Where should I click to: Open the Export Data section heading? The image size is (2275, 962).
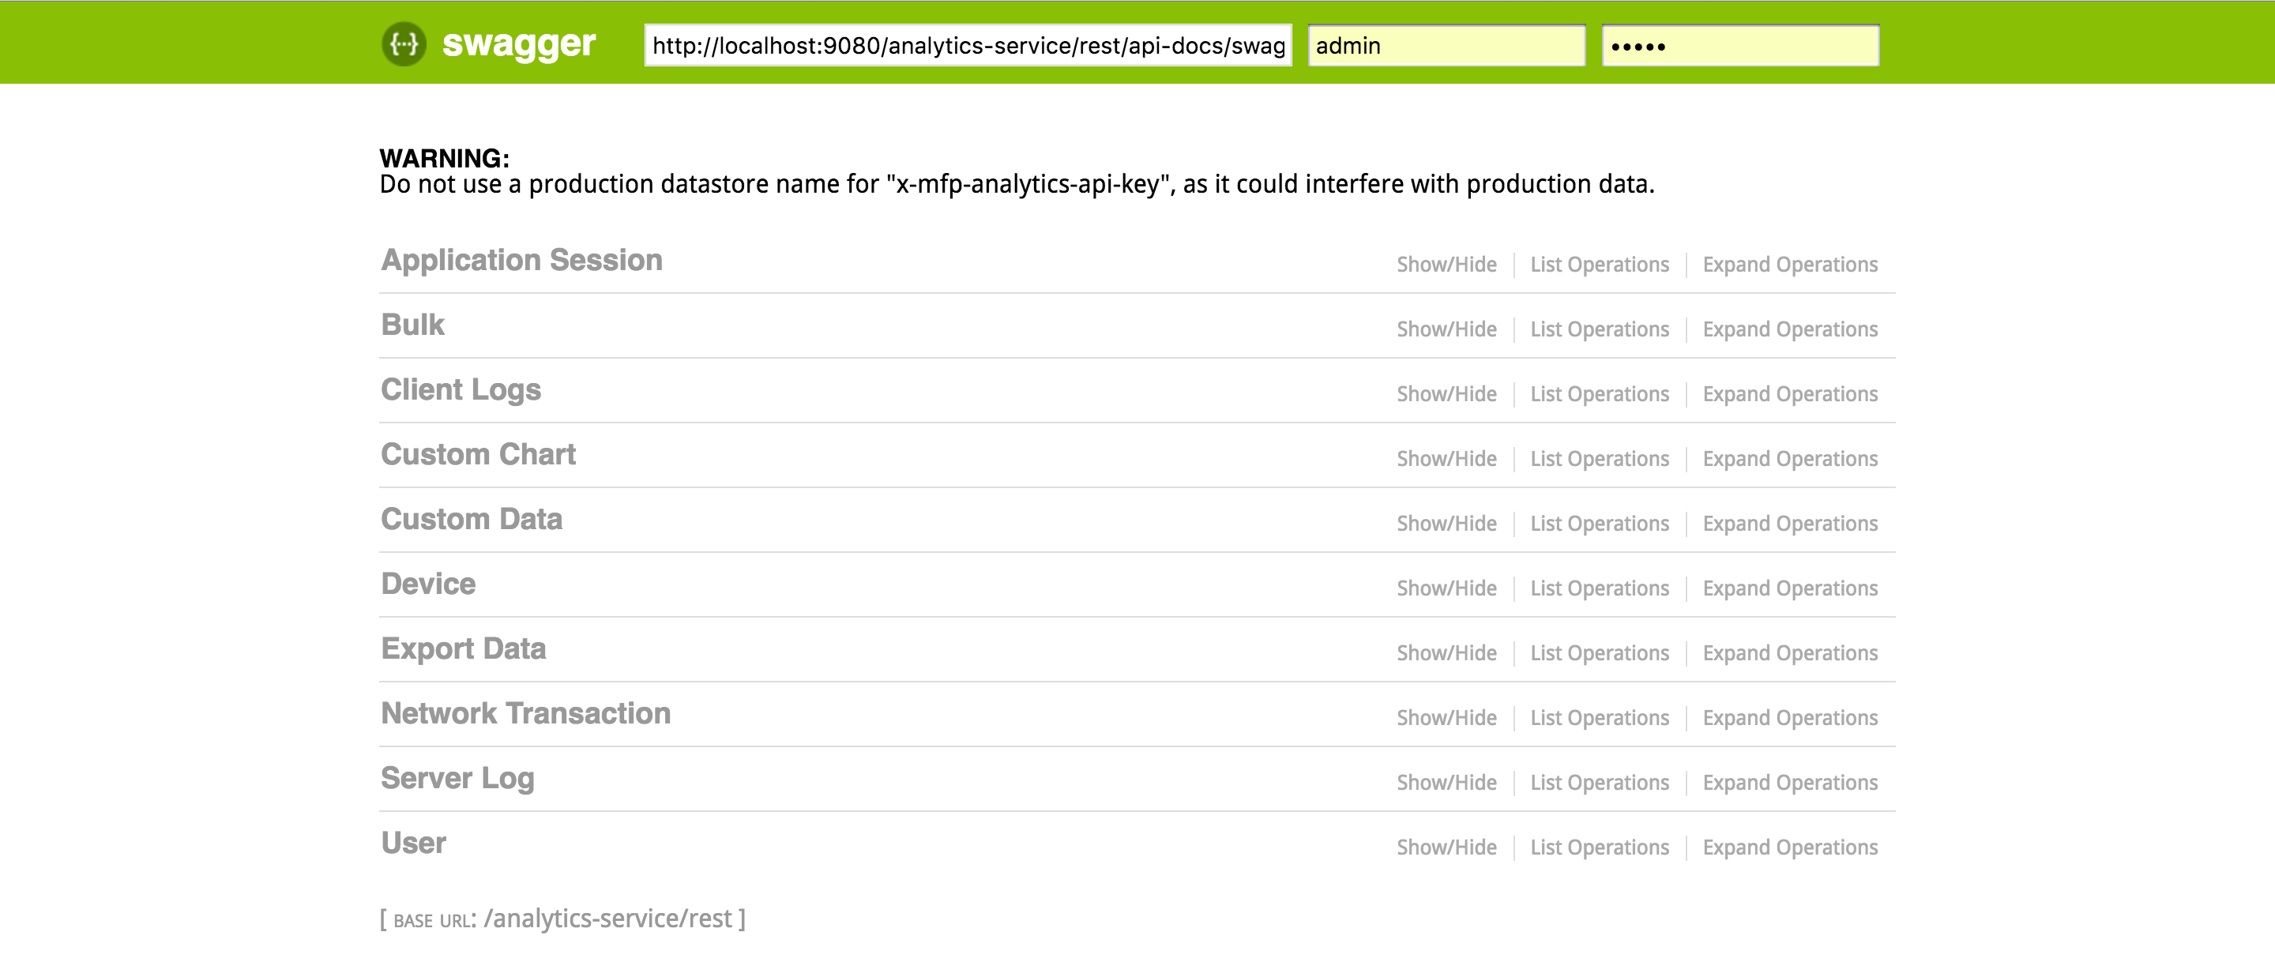click(463, 649)
